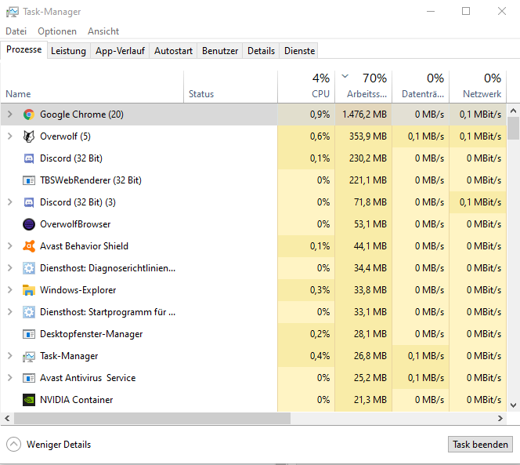Viewport: 520px width, 465px height.
Task: Sort by the Name column header
Action: click(x=92, y=86)
